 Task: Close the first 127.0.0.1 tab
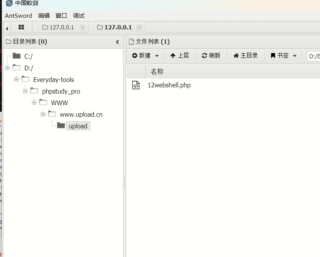pyautogui.click(x=82, y=27)
